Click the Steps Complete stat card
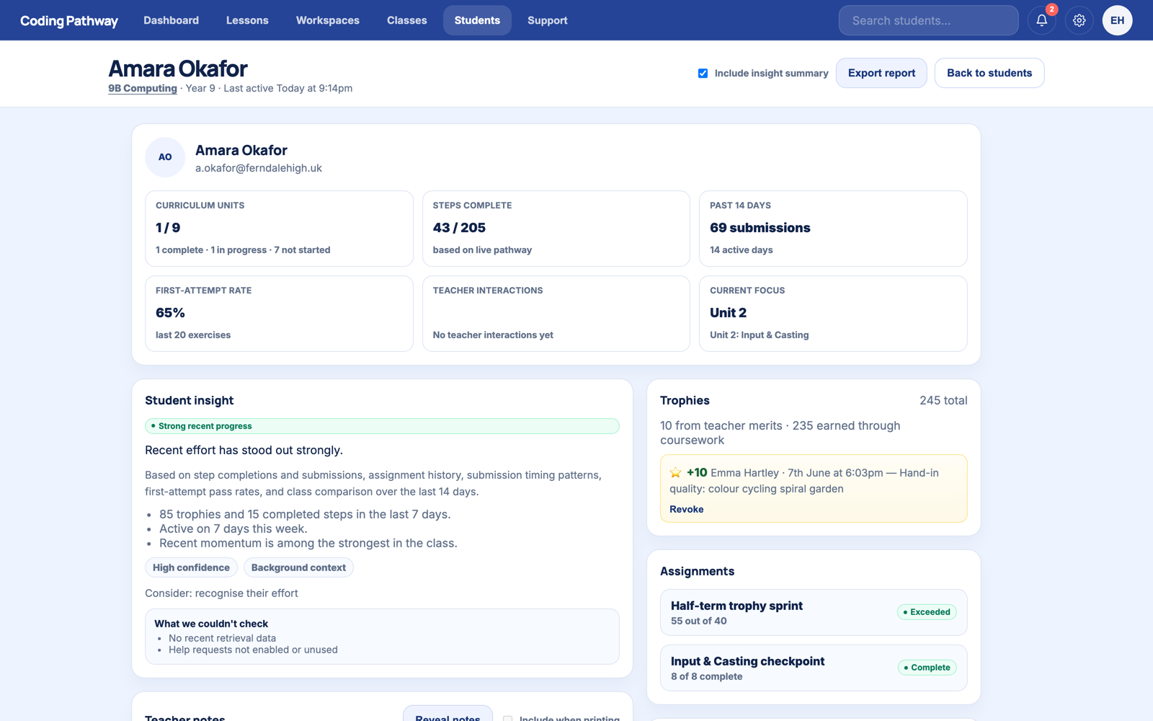 pyautogui.click(x=556, y=229)
